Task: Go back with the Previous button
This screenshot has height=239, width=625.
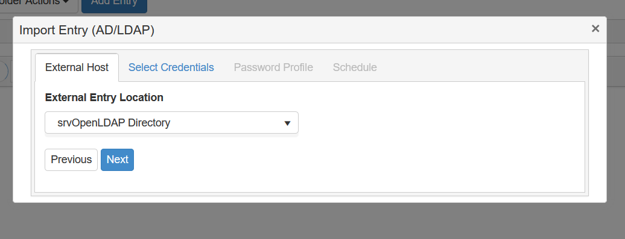Action: click(x=71, y=160)
